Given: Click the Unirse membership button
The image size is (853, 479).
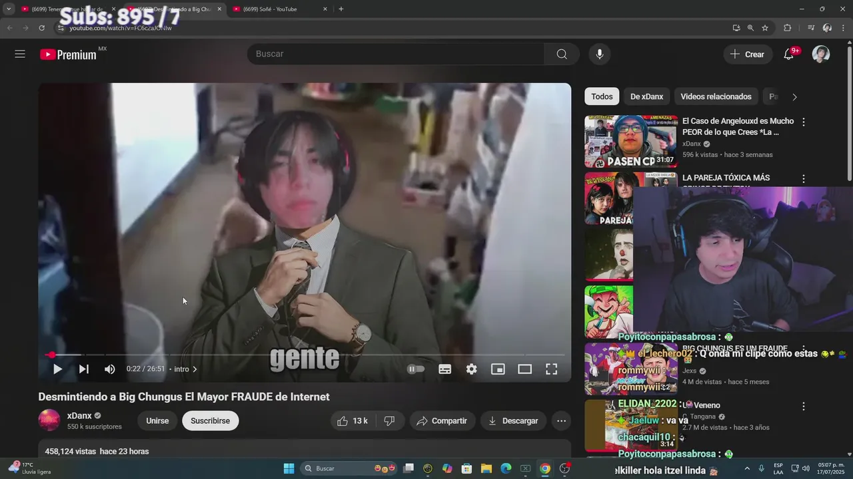Looking at the screenshot, I should pos(157,420).
